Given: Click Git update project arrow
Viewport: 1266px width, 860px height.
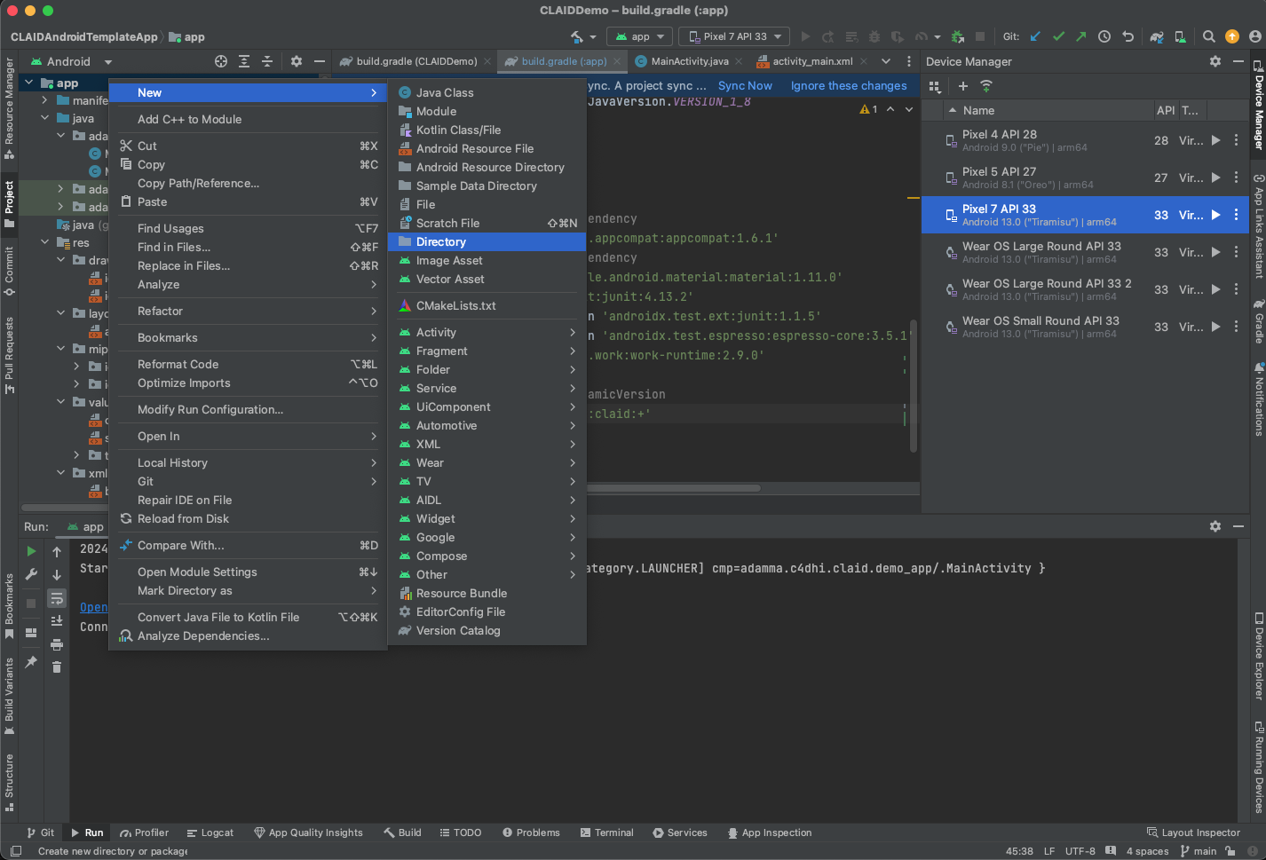Looking at the screenshot, I should pos(1035,36).
